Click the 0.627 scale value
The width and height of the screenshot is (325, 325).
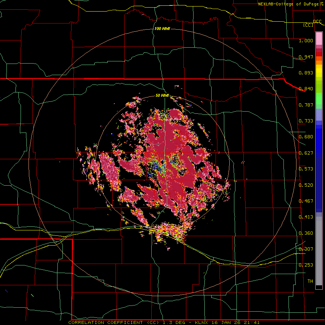[306, 153]
